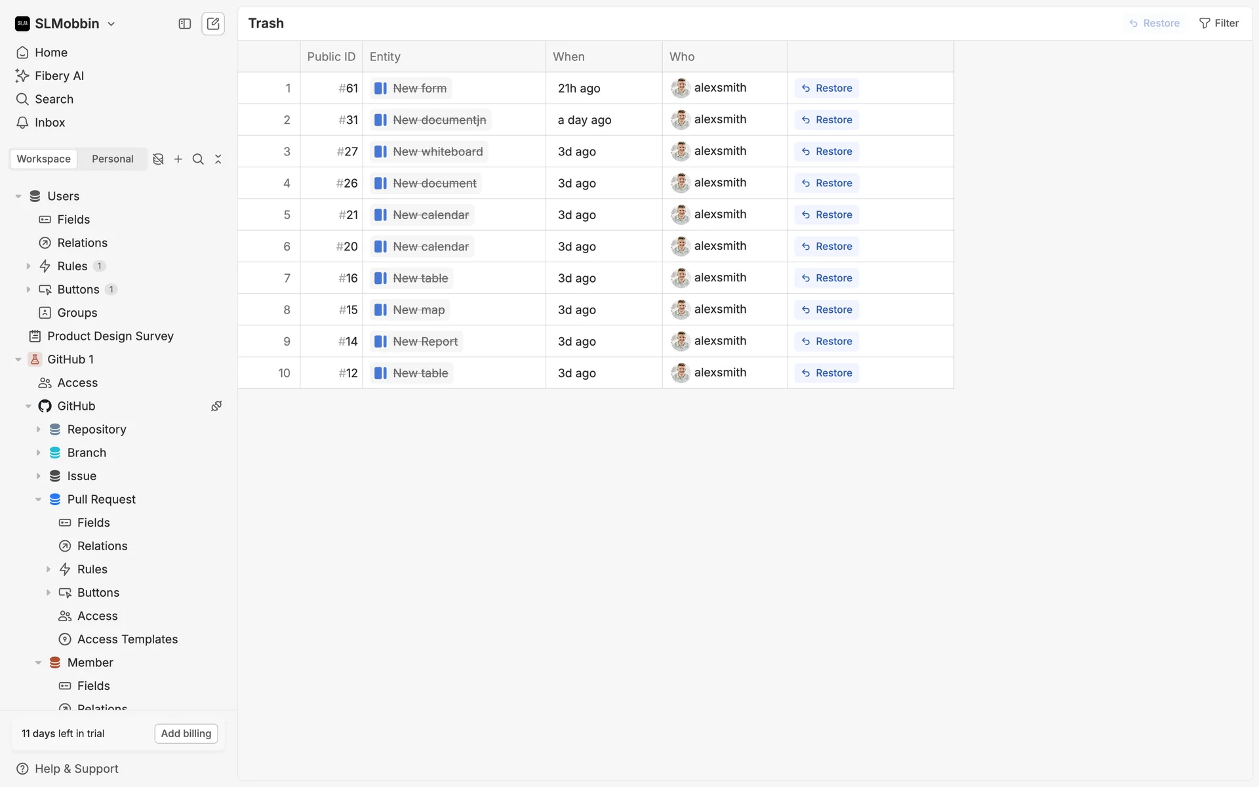Open the Inbox bell icon
Screen dimensions: 1259x787
pyautogui.click(x=22, y=123)
